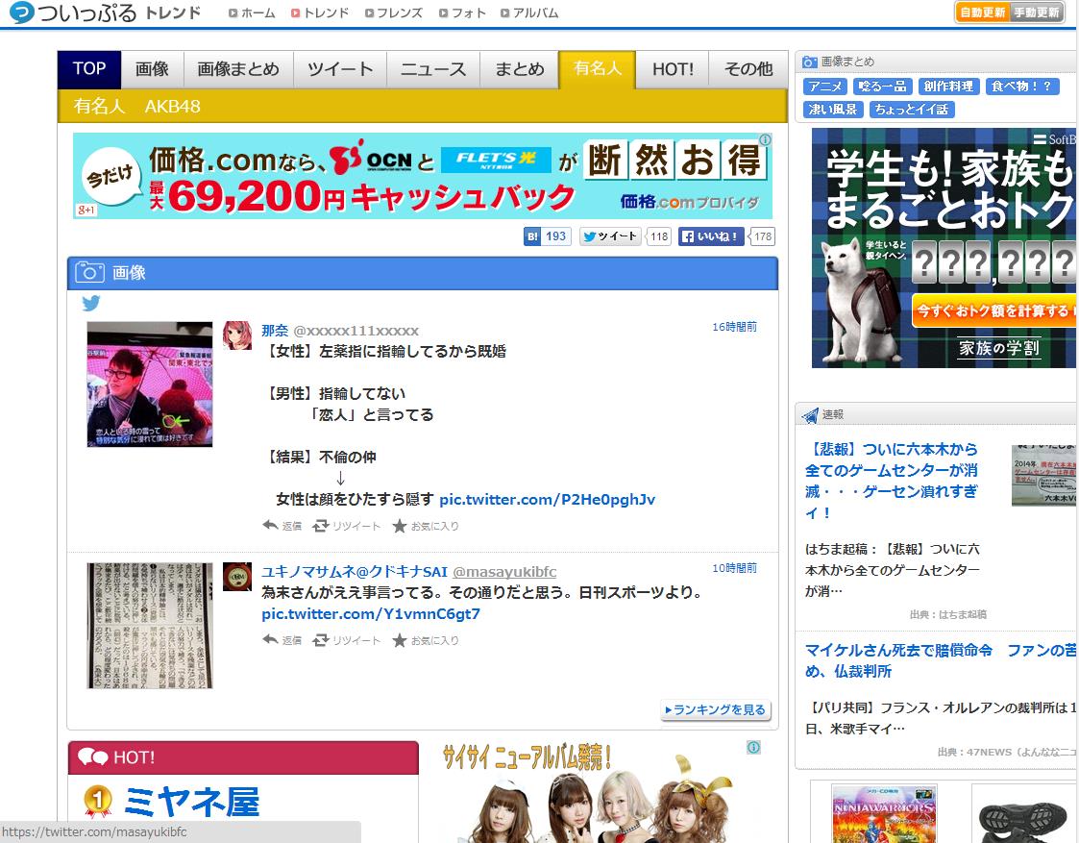Open 那奈's avatar image
The width and height of the screenshot is (1079, 843).
tap(237, 335)
